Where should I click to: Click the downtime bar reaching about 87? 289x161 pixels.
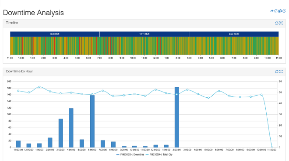(61, 133)
